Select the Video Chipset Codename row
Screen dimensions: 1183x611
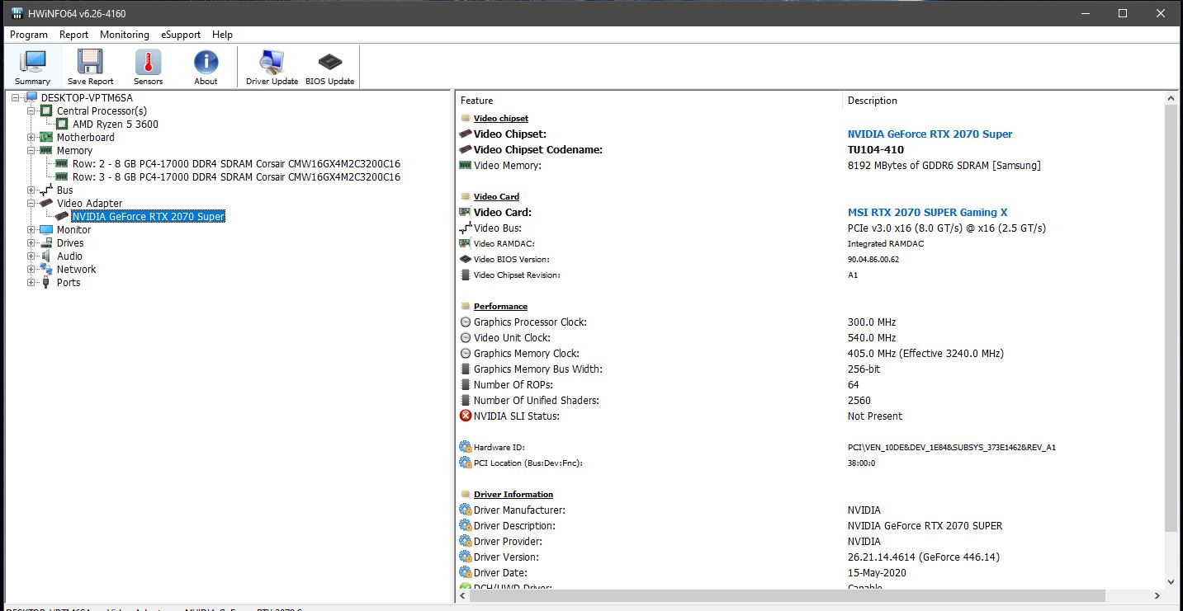(x=810, y=150)
